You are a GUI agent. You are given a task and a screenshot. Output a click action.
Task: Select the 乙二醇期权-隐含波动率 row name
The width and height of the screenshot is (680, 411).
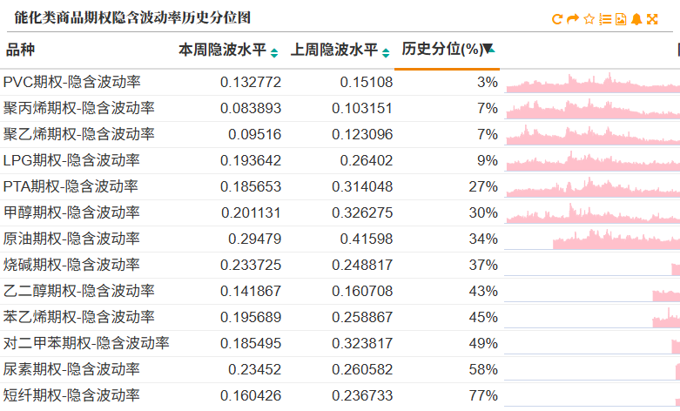[79, 291]
